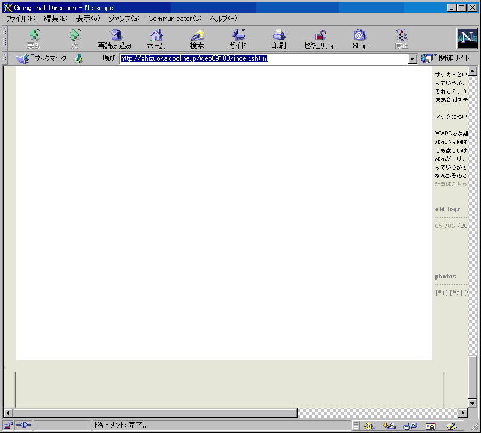Screen dimensions: 481x433
Task: Open Address Book from the component bar
Action: click(430, 426)
